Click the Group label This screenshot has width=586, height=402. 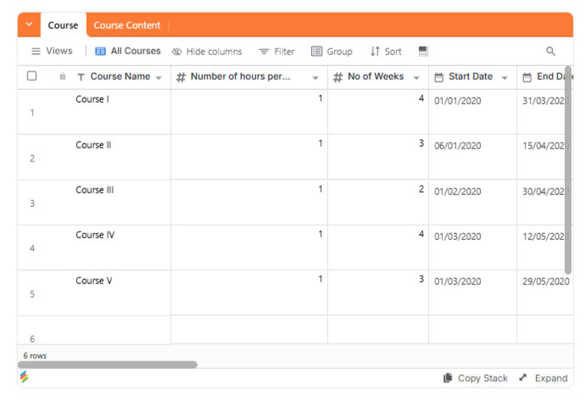[x=339, y=52]
